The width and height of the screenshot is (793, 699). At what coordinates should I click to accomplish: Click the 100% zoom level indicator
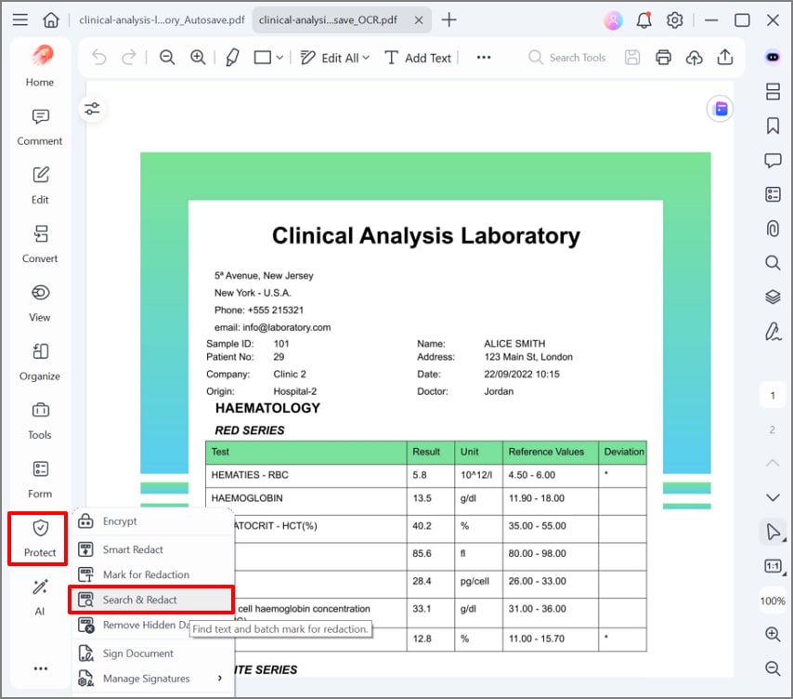coord(772,601)
